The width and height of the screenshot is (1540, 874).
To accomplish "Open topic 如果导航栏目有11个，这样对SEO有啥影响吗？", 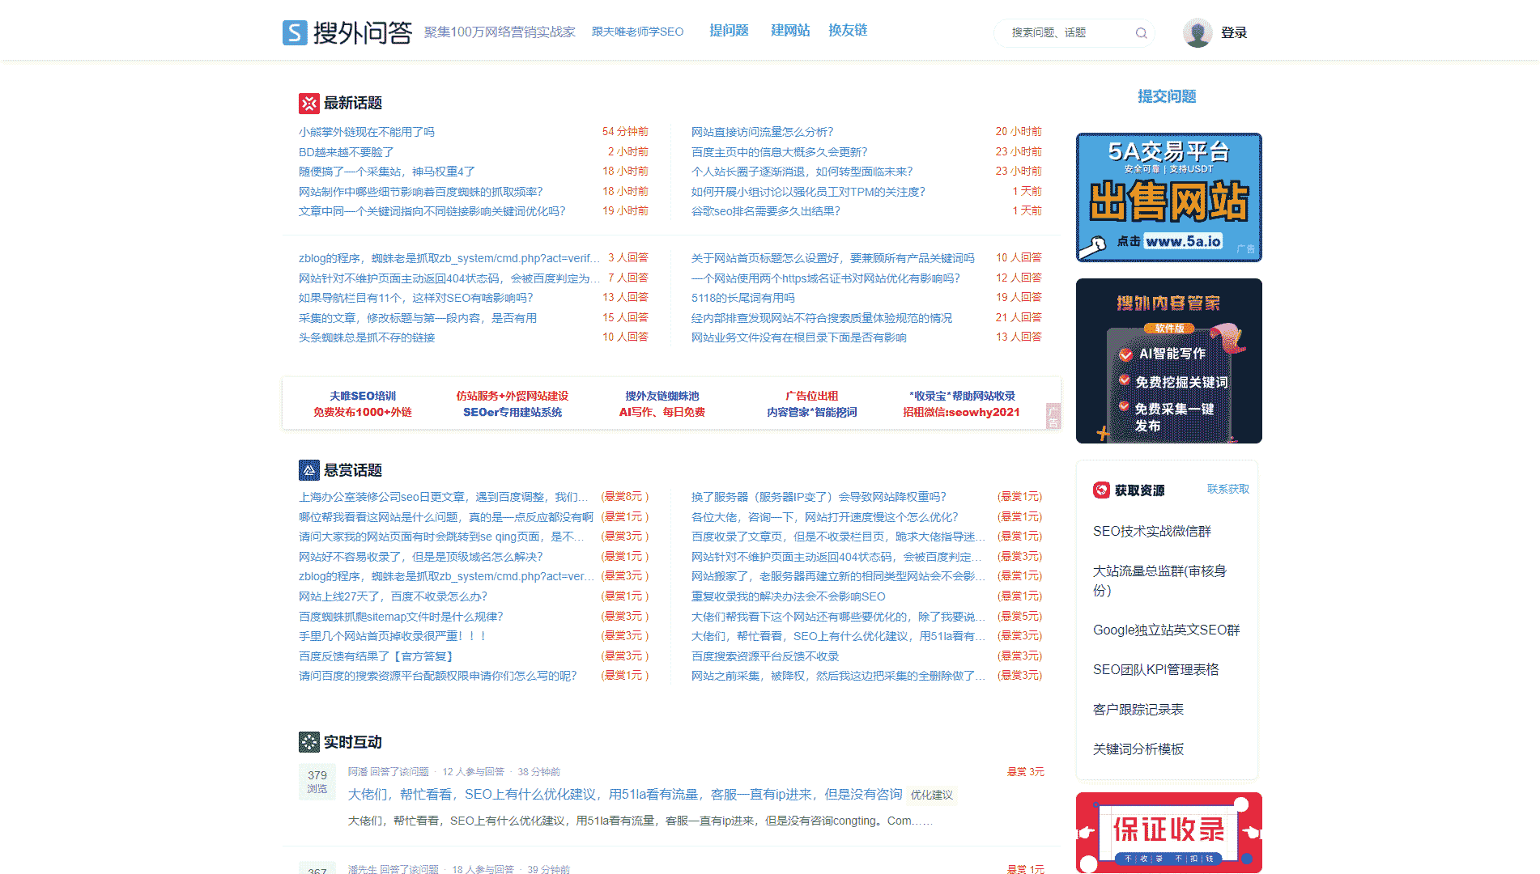I will (x=416, y=298).
